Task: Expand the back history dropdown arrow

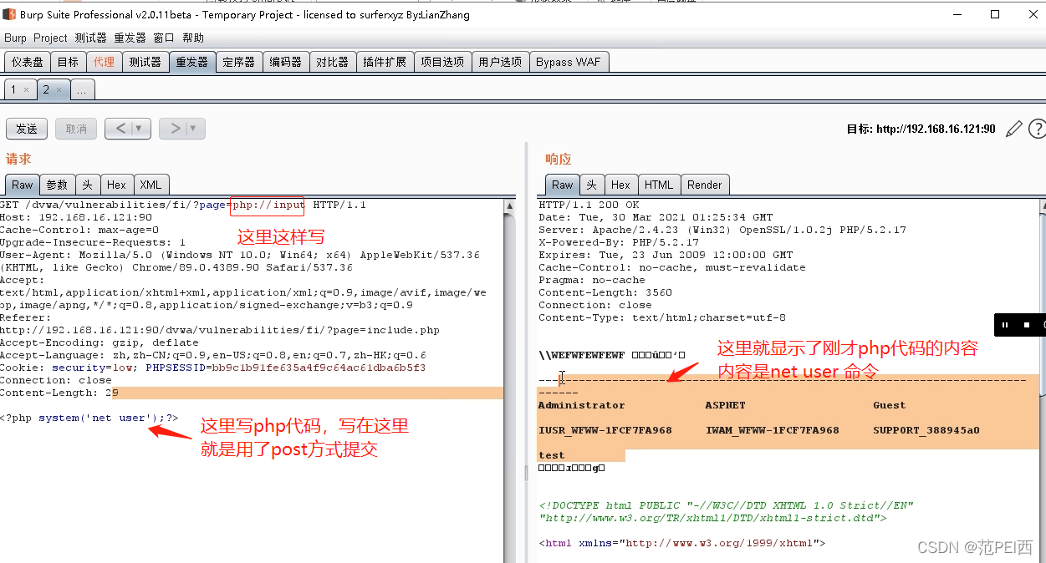Action: coord(140,129)
